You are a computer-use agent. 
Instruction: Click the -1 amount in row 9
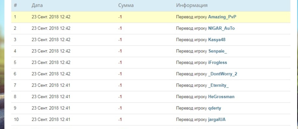click(x=120, y=108)
